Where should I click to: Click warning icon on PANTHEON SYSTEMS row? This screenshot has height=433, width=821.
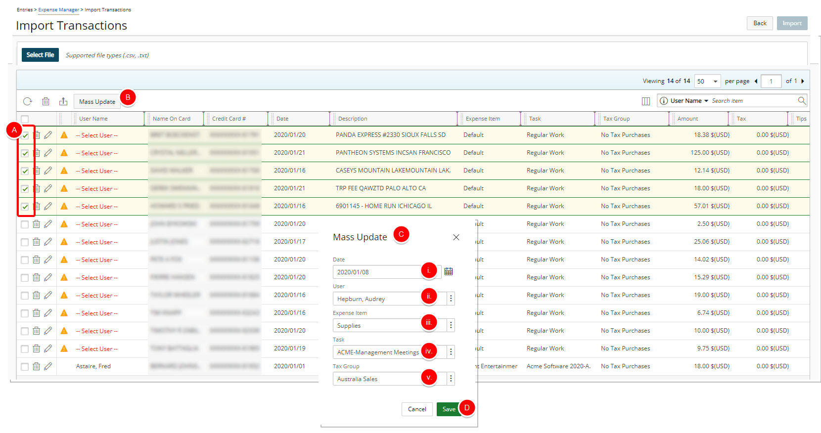click(64, 153)
